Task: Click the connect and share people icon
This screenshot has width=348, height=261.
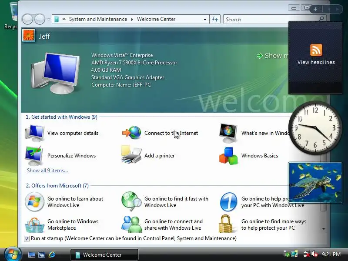Action: 132,224
